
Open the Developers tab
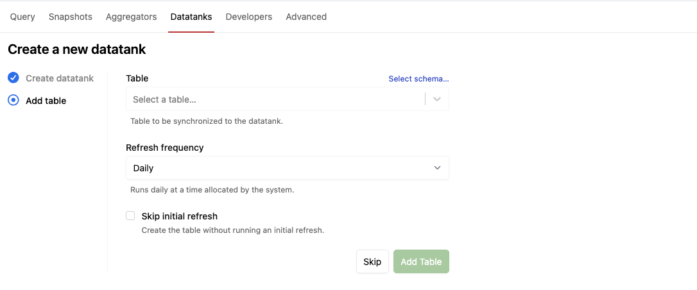point(248,17)
